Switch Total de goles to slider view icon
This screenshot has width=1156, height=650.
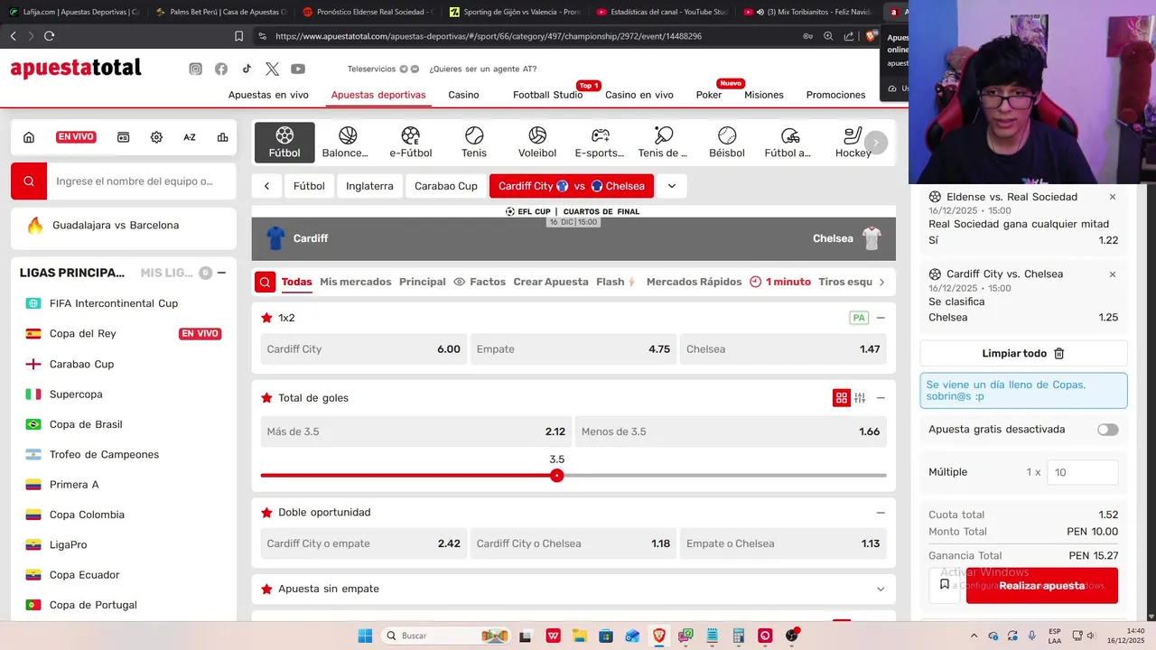click(860, 398)
